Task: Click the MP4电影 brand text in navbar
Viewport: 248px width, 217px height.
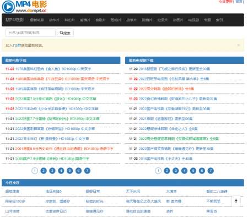Action: (x=15, y=20)
